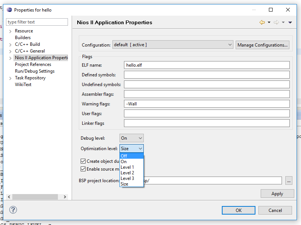The width and height of the screenshot is (301, 225).
Task: Select Level 2 optimization option
Action: (x=127, y=173)
